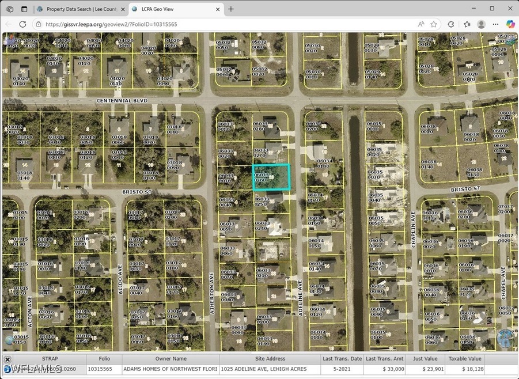
Task: Open the tab actions menu
Action: tap(24, 9)
